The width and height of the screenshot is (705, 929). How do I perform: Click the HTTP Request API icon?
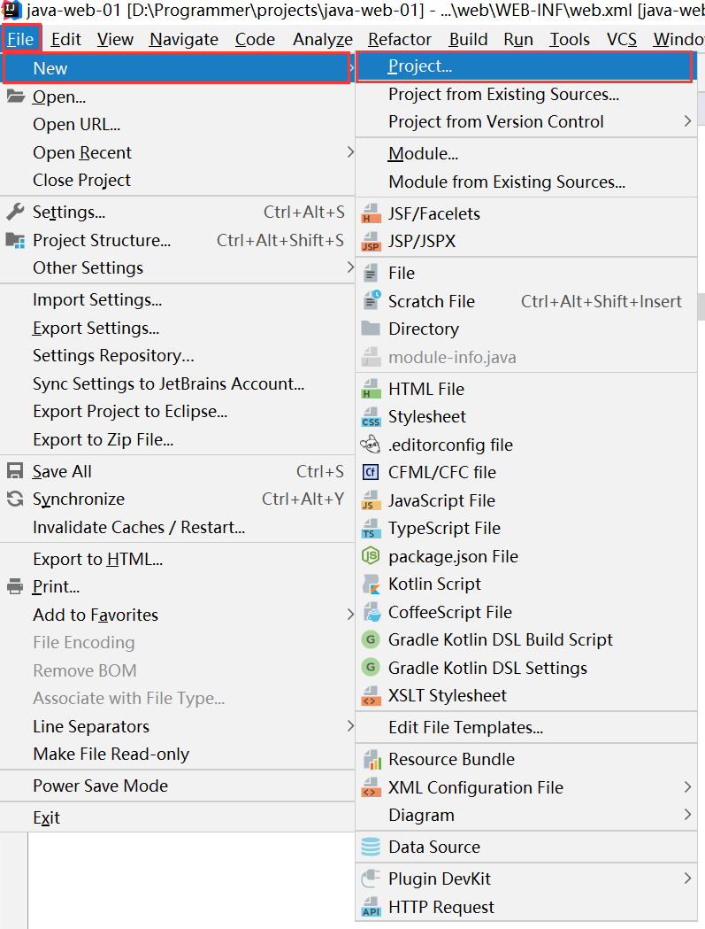tap(371, 907)
